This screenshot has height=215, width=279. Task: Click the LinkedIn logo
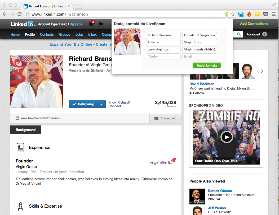click(x=23, y=24)
